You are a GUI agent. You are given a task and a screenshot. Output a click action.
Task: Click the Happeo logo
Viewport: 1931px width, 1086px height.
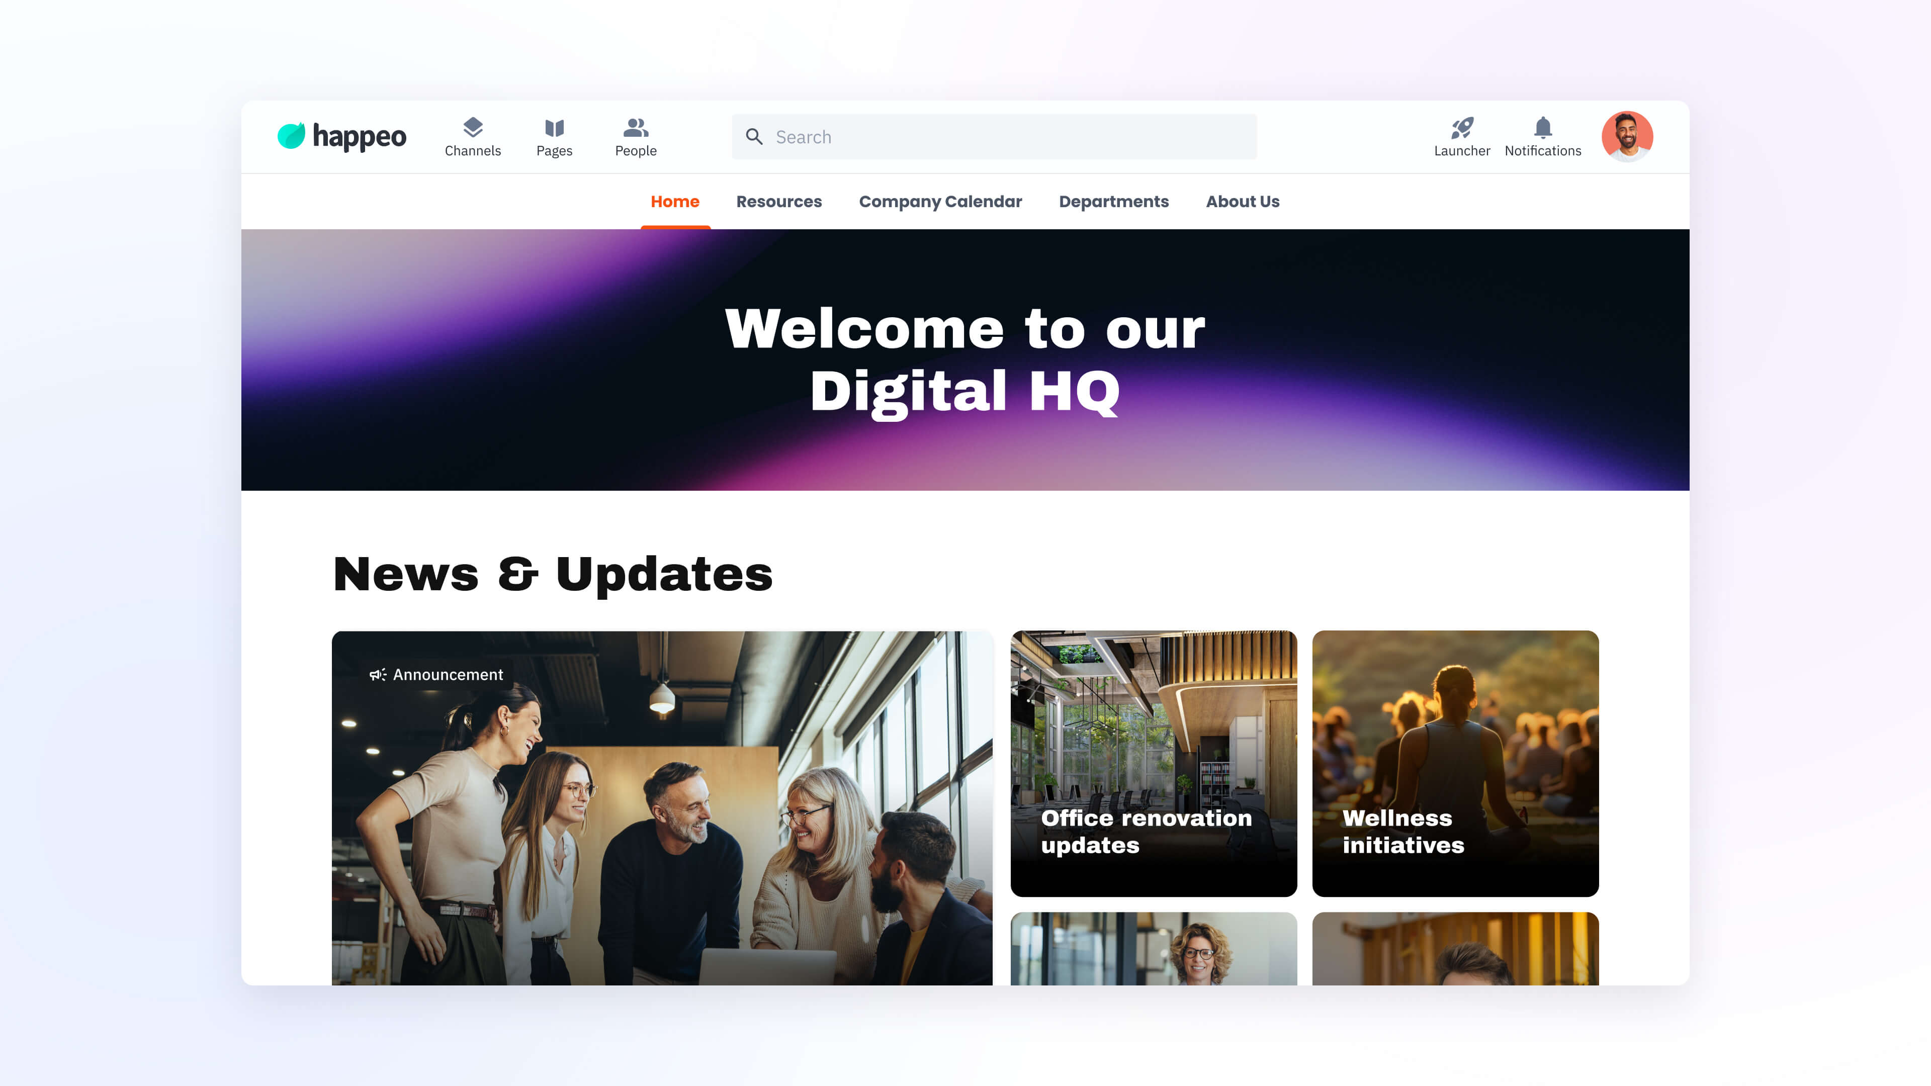pyautogui.click(x=342, y=136)
